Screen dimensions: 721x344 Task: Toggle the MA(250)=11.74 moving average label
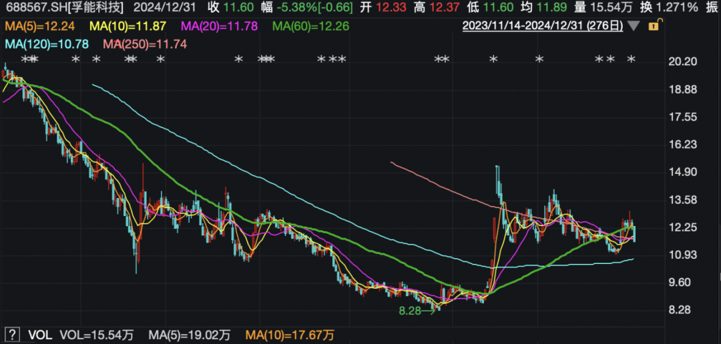(x=145, y=44)
